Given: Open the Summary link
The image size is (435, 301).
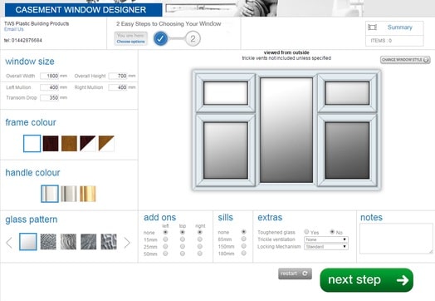Looking at the screenshot, I should pos(400,27).
